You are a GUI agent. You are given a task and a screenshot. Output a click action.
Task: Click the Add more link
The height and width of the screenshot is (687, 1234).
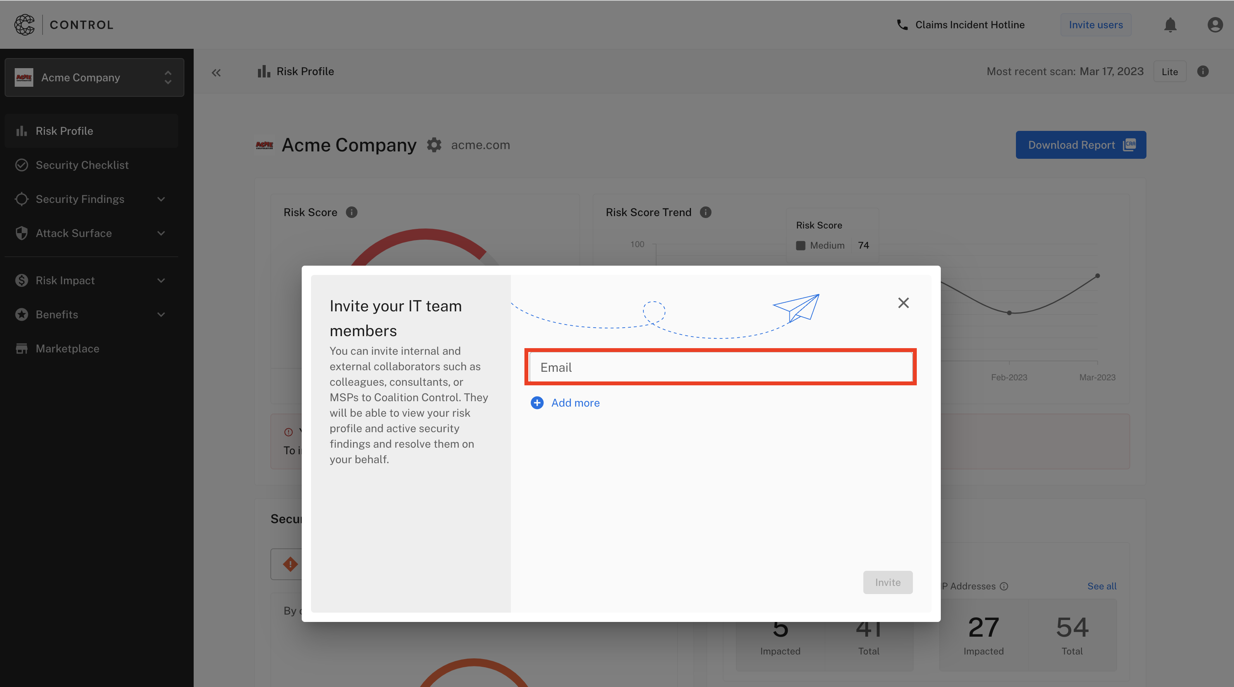pos(575,403)
